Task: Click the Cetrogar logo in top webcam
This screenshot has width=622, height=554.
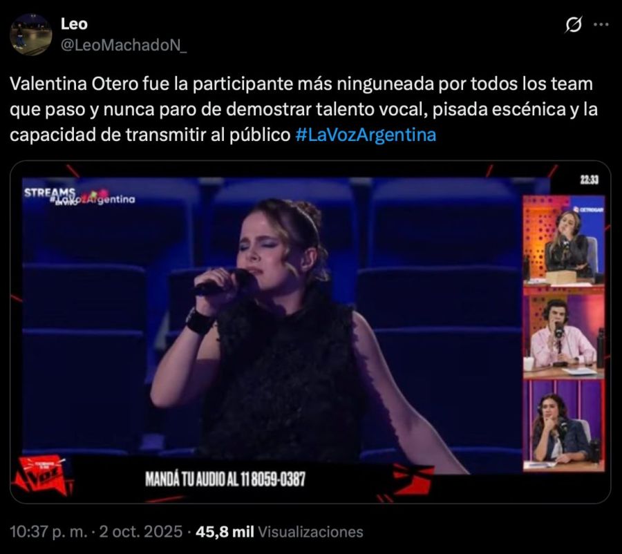Action: coord(589,209)
